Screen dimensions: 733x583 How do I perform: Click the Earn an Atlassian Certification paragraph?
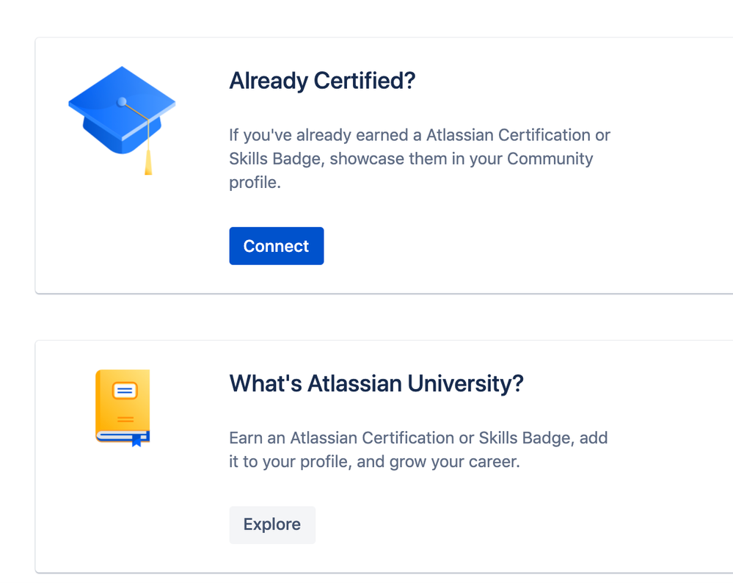click(418, 449)
